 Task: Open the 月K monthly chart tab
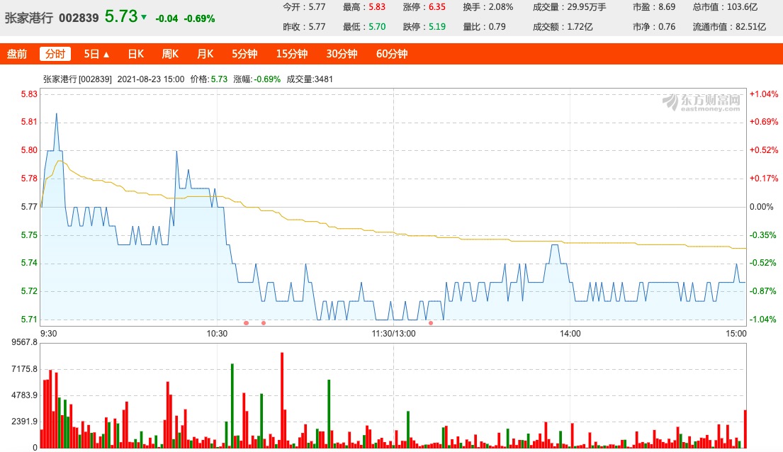pyautogui.click(x=205, y=54)
